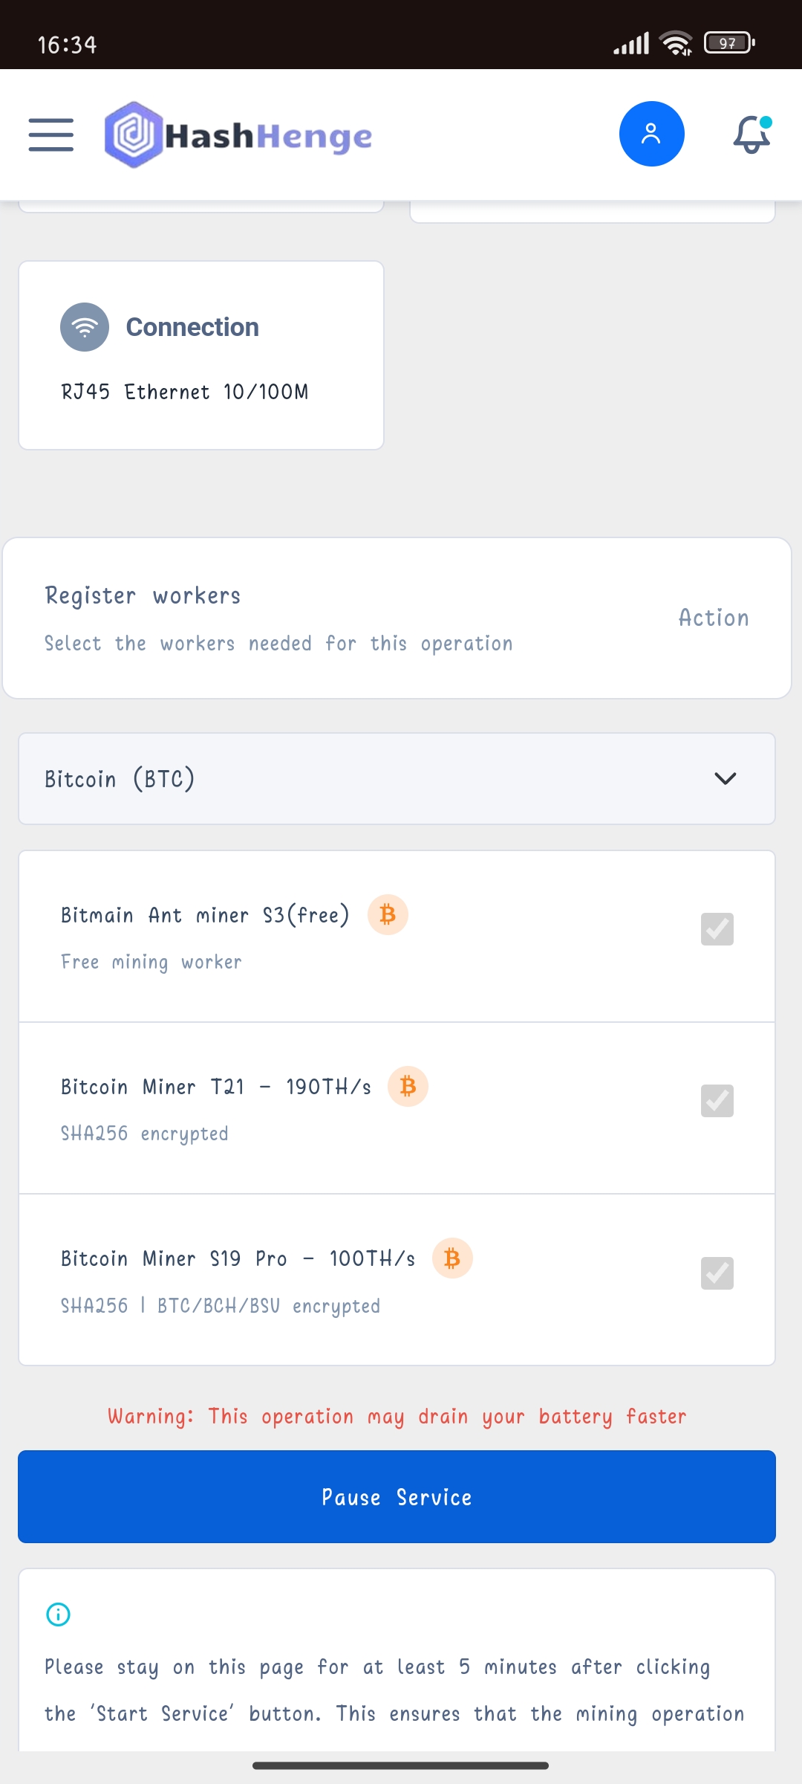Image resolution: width=802 pixels, height=1784 pixels.
Task: Open notifications via the bell icon
Action: [751, 135]
